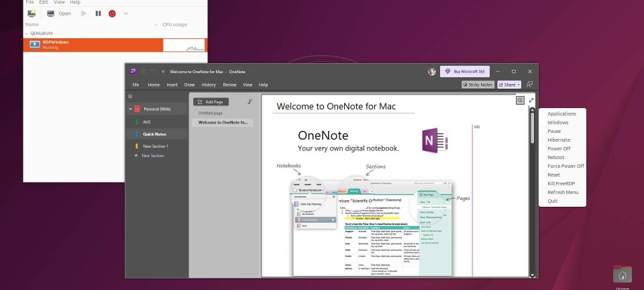Click the Back arrow in OneNote title bar
This screenshot has width=644, height=290.
(x=144, y=71)
